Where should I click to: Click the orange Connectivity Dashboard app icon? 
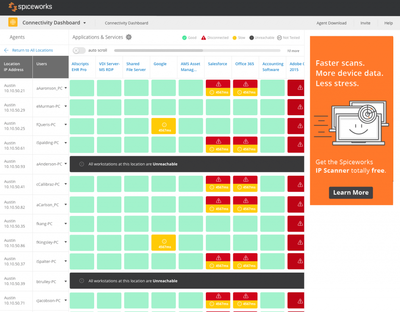(12, 23)
